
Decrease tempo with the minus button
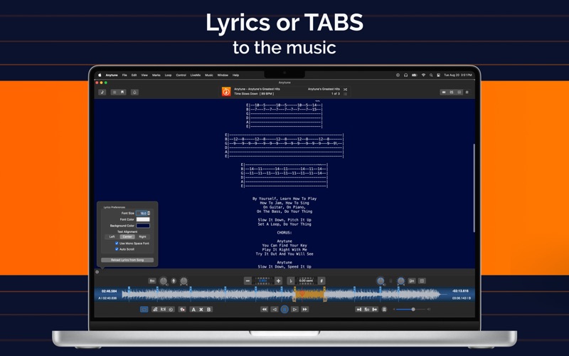pos(248,281)
